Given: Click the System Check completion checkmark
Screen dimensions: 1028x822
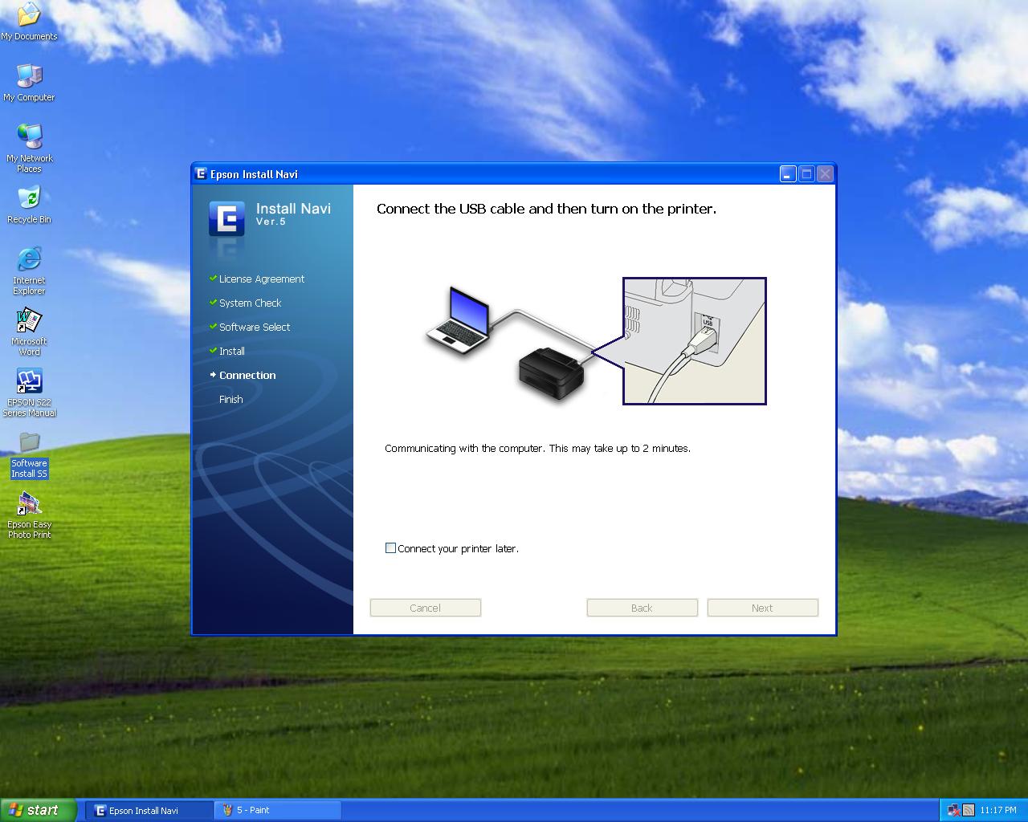Looking at the screenshot, I should point(213,303).
